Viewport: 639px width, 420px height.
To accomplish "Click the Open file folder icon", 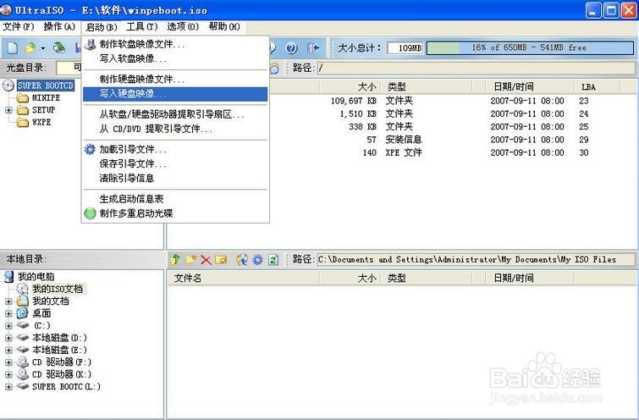I will coord(30,48).
